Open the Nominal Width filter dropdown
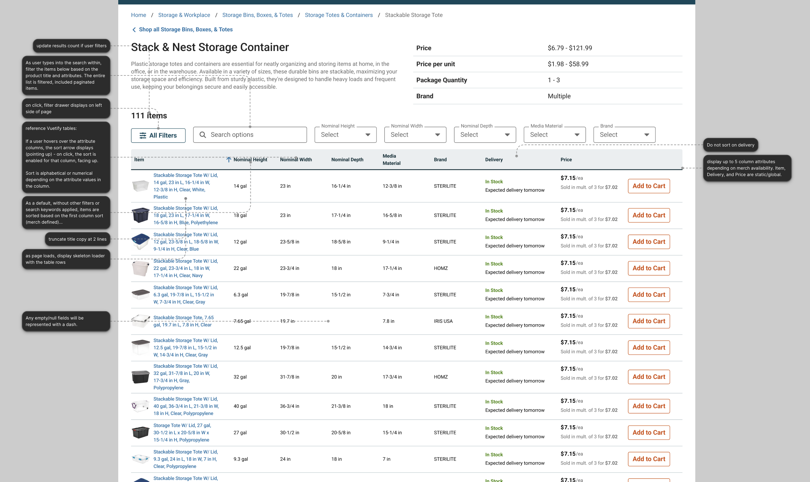The width and height of the screenshot is (810, 482). 415,135
